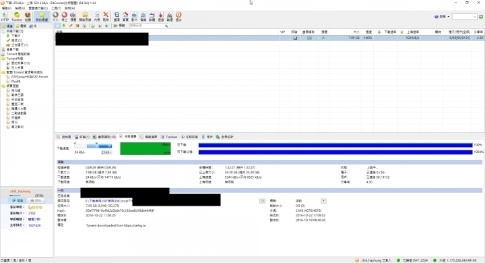The width and height of the screenshot is (485, 263).
Task: Switch to the Trackers tab
Action: click(169, 137)
